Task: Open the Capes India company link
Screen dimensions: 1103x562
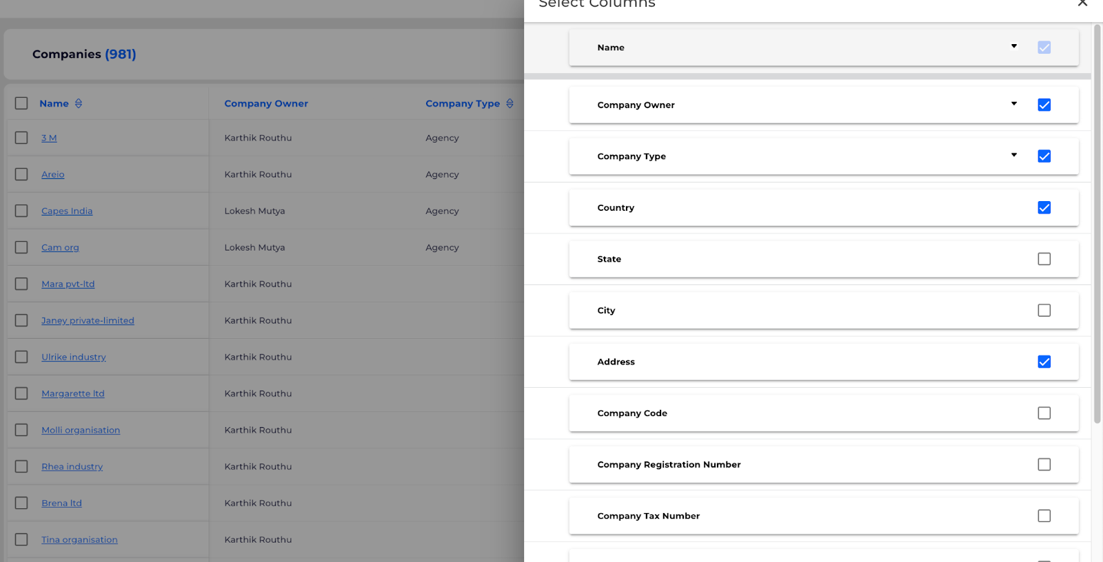Action: [67, 211]
